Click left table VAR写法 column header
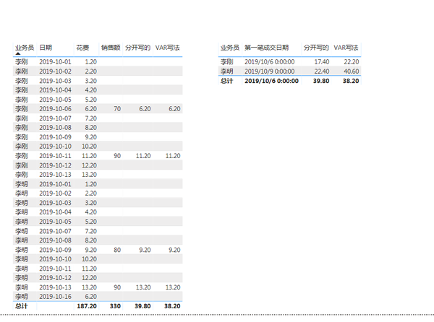 point(168,48)
